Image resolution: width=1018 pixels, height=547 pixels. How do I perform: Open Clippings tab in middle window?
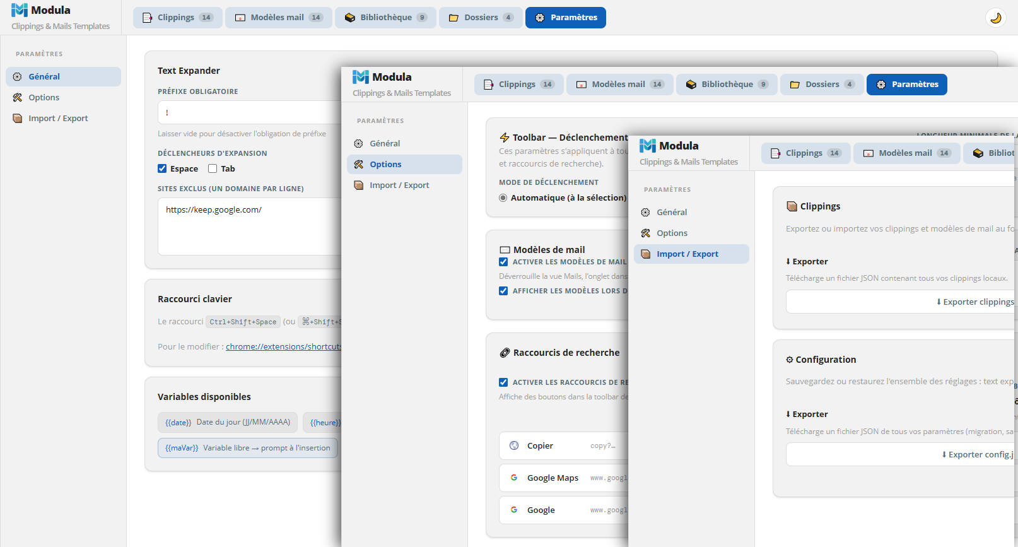pyautogui.click(x=518, y=85)
